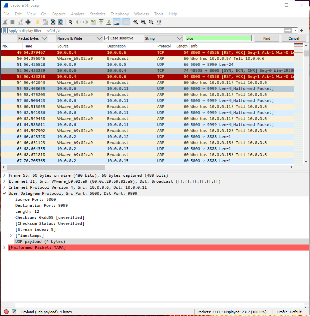Zoom in on the packet list text
310x316 pixels.
point(136,22)
